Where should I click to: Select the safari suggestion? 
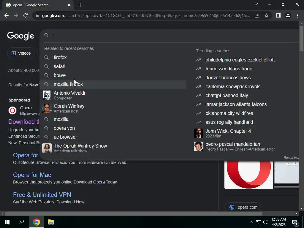(113, 66)
